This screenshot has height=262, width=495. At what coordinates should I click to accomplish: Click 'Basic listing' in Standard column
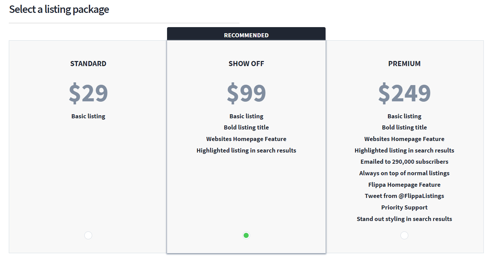tap(88, 116)
